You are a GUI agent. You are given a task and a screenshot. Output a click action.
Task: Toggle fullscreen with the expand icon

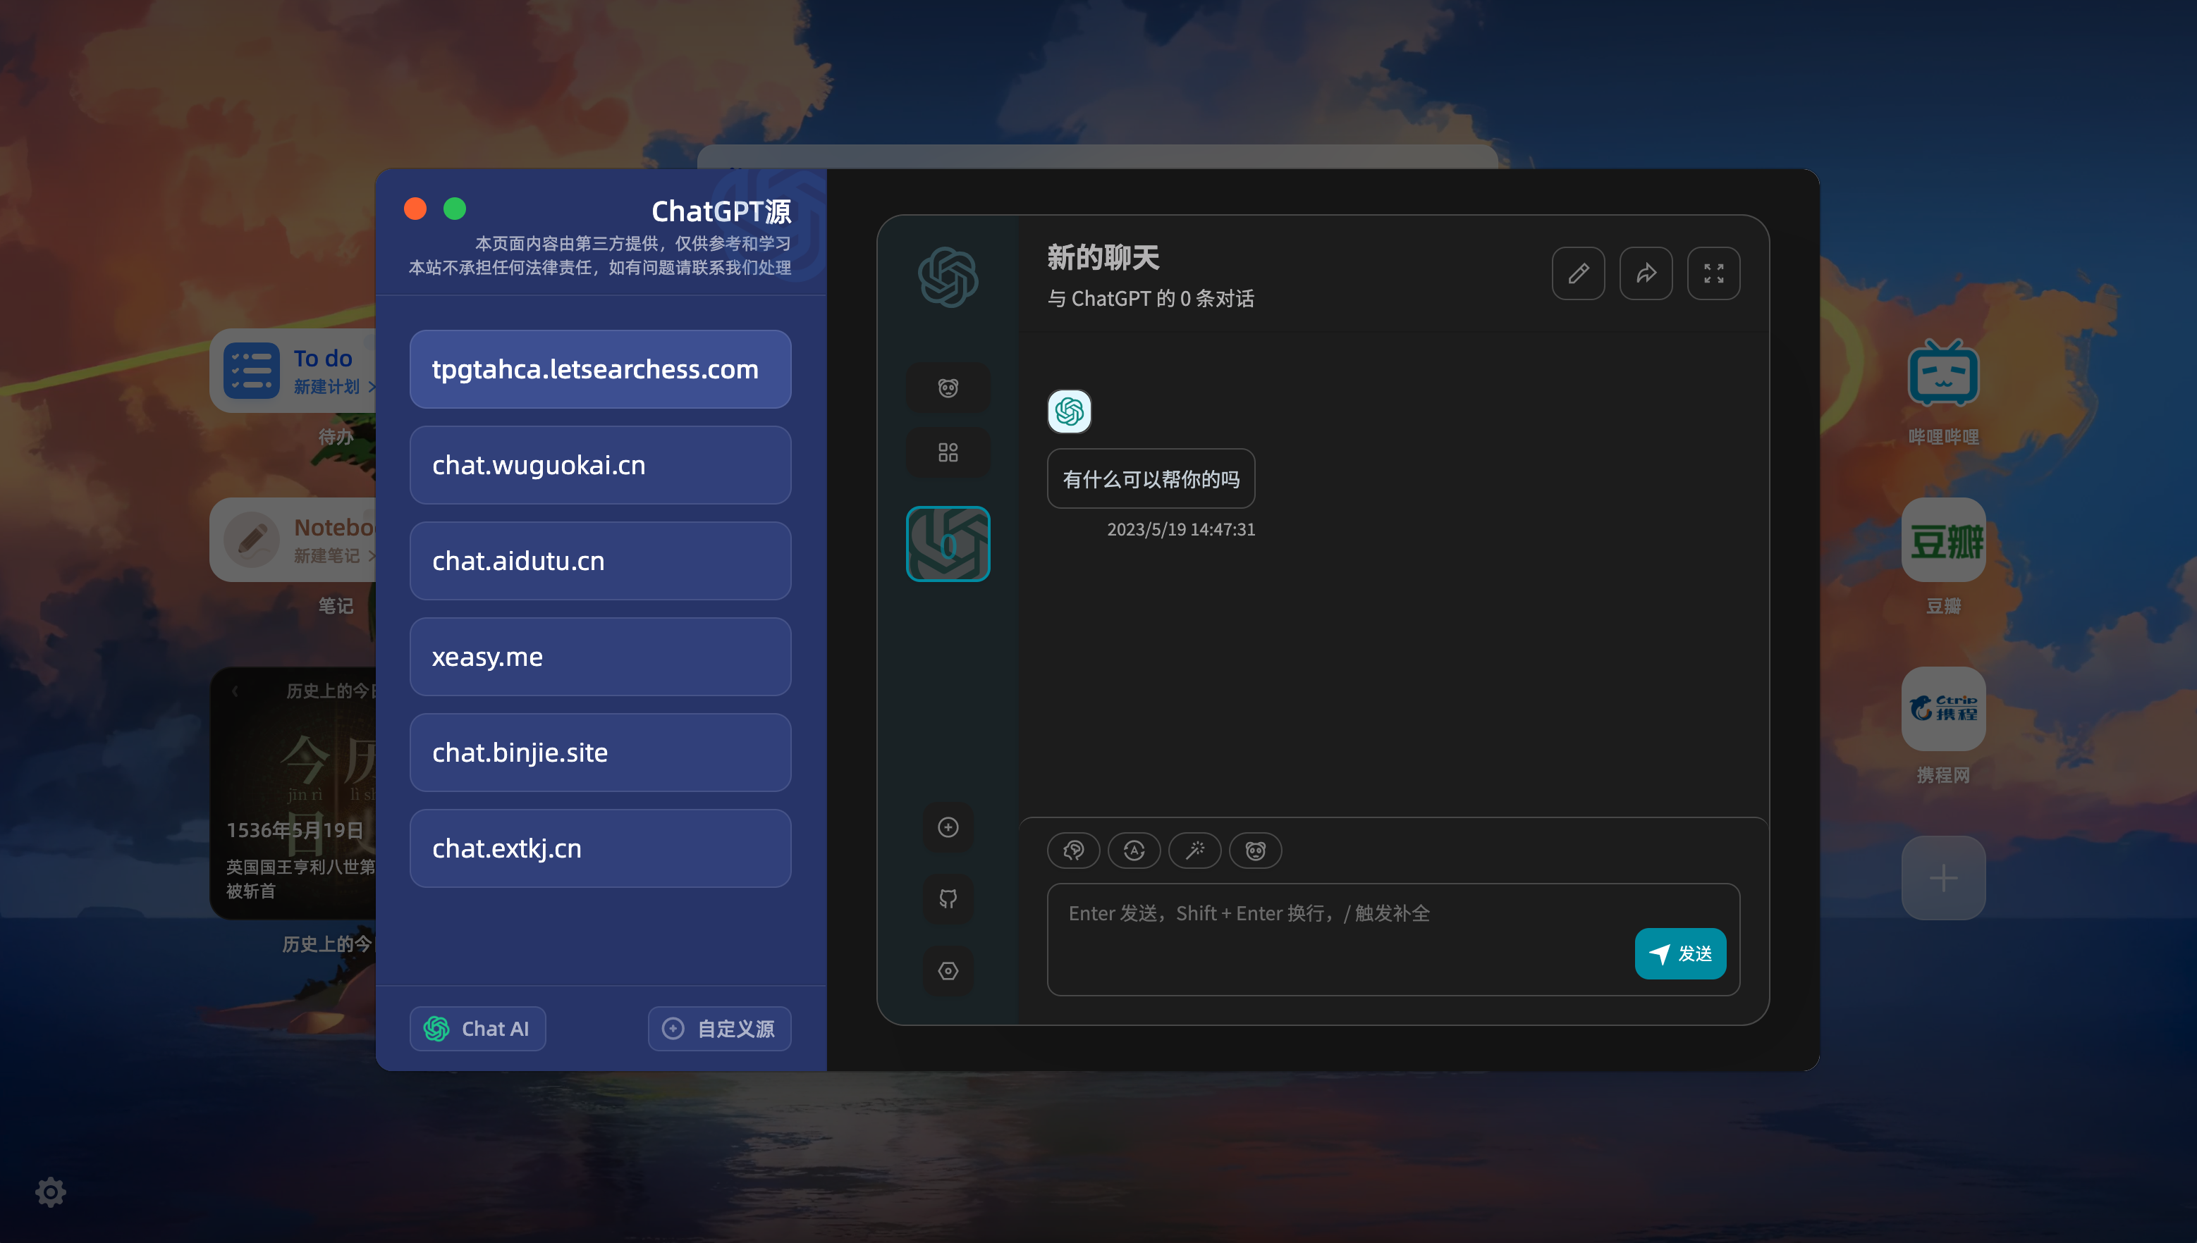[x=1713, y=273]
